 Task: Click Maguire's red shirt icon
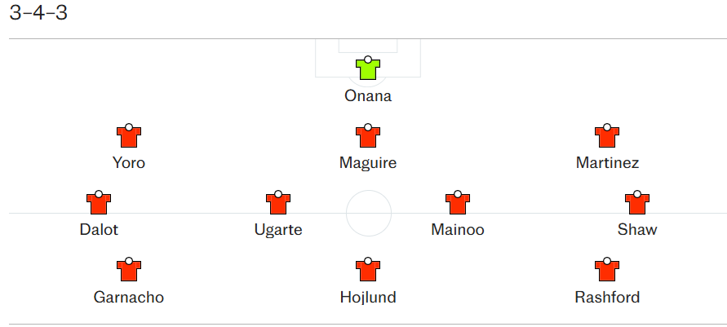pos(368,136)
